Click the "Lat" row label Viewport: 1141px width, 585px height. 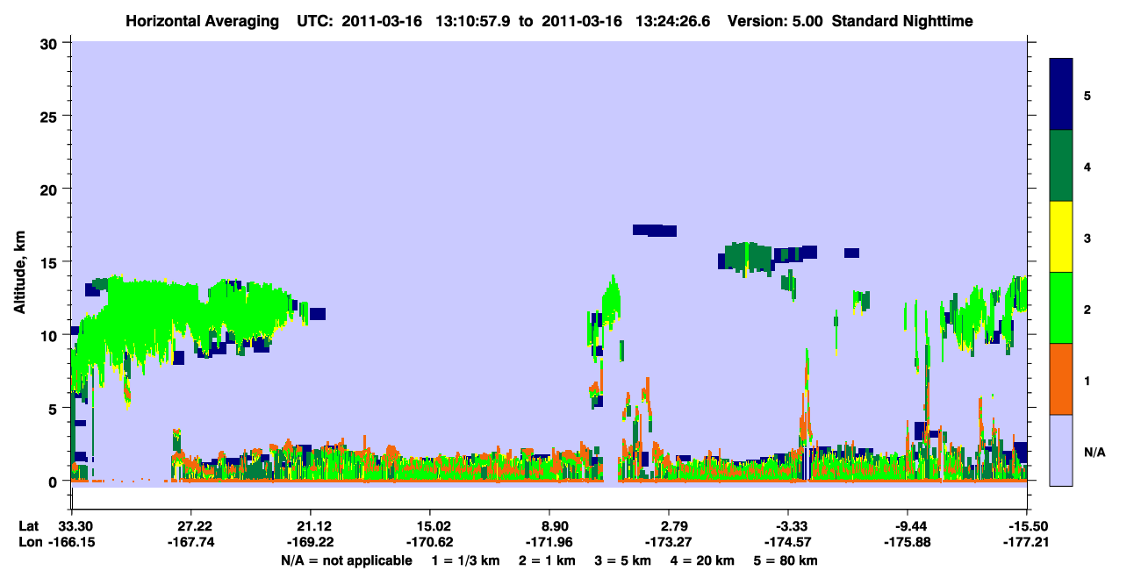coord(28,525)
